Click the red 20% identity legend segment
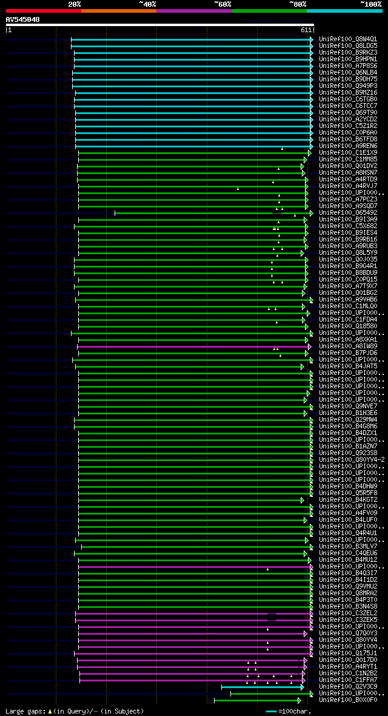The width and height of the screenshot is (388, 716). pos(44,10)
